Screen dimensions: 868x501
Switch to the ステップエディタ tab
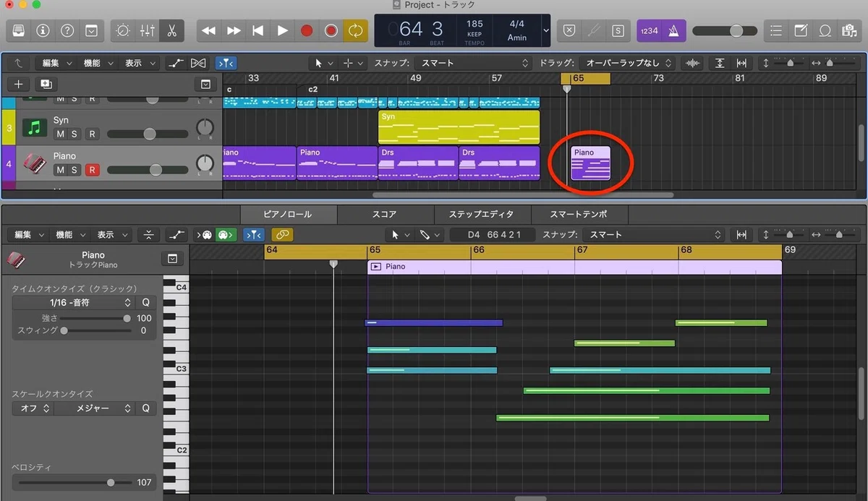[x=482, y=214]
